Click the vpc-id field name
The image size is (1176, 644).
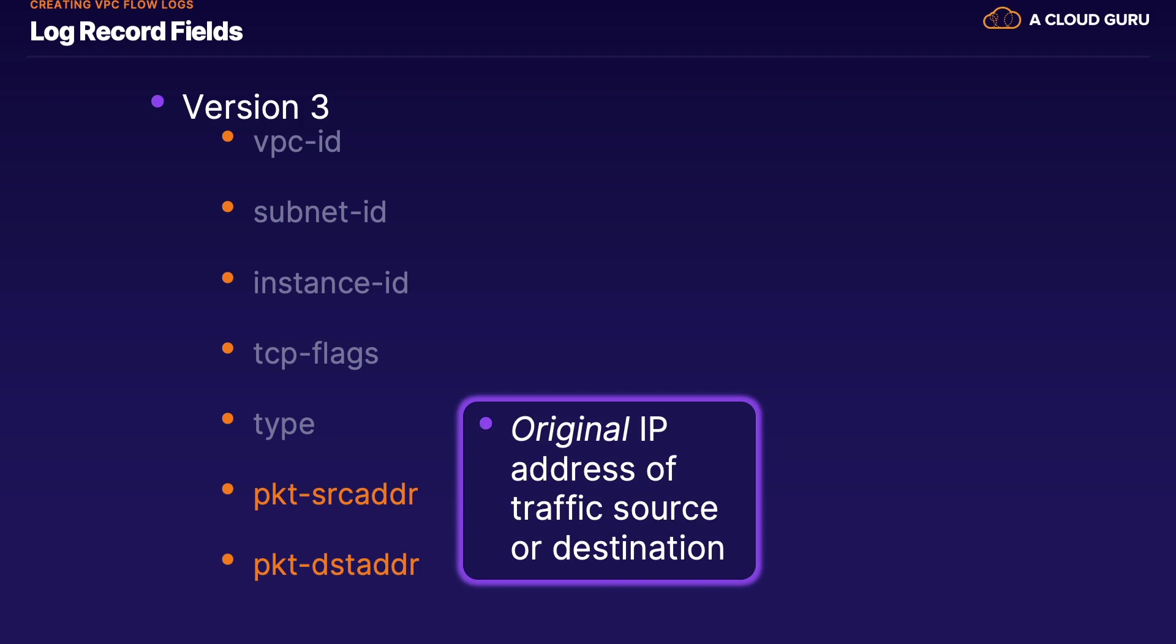297,142
